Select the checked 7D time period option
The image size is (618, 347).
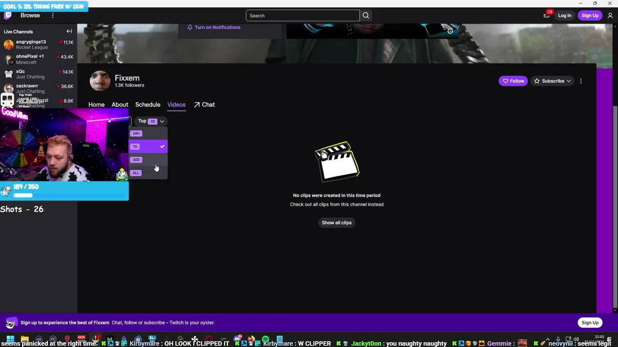click(148, 147)
